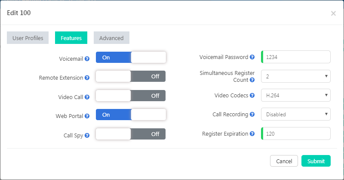Screen dimensions: 344x180
Task: Turn off the Voicemail toggle
Action: click(131, 57)
